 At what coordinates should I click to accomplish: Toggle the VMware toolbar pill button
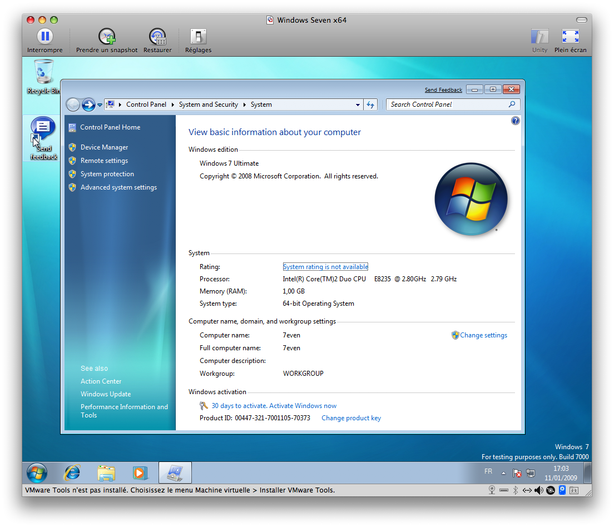[582, 20]
